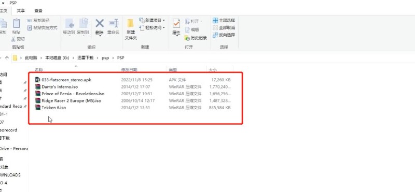The width and height of the screenshot is (415, 192).
Task: Go to lowercase psp breadcrumb
Action: [105, 58]
